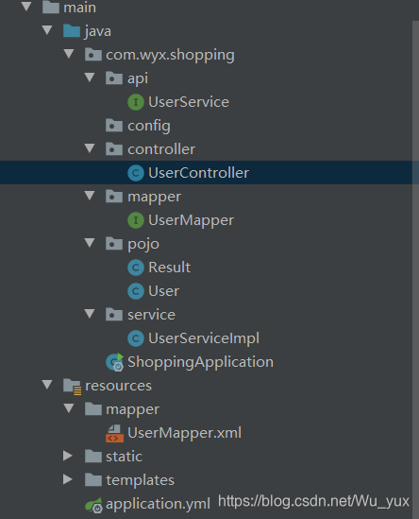Click the Spring config icon of application.yml
The height and width of the screenshot is (519, 419).
pyautogui.click(x=93, y=505)
